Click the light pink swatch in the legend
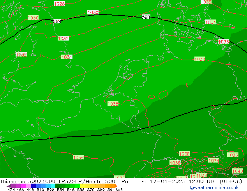The height and width of the screenshot is (191, 247). tap(28, 186)
